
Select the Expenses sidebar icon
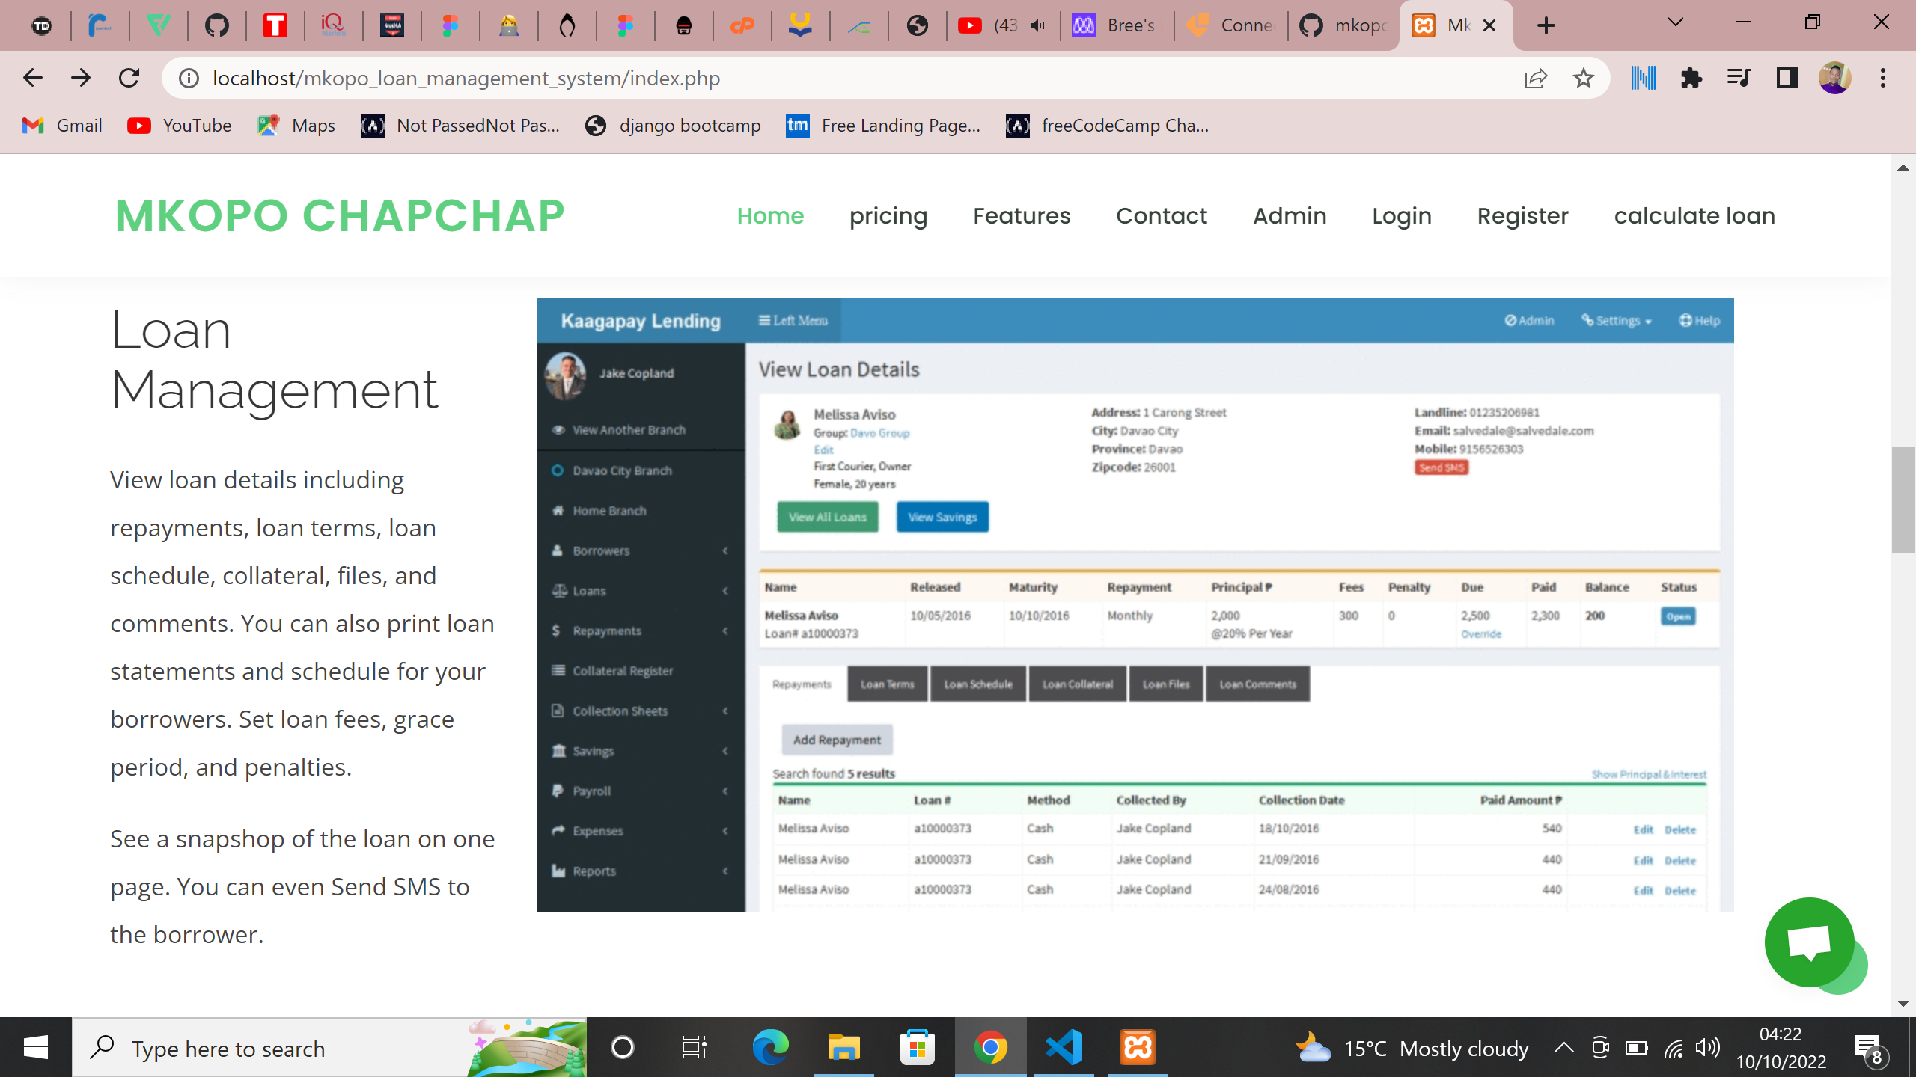tap(558, 831)
